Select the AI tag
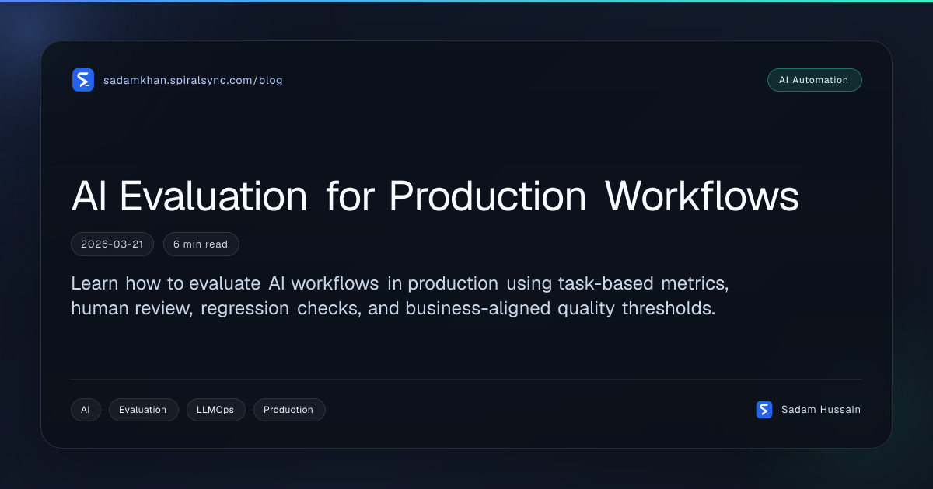 86,410
